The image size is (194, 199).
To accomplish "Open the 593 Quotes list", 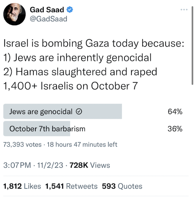I will [122, 186].
